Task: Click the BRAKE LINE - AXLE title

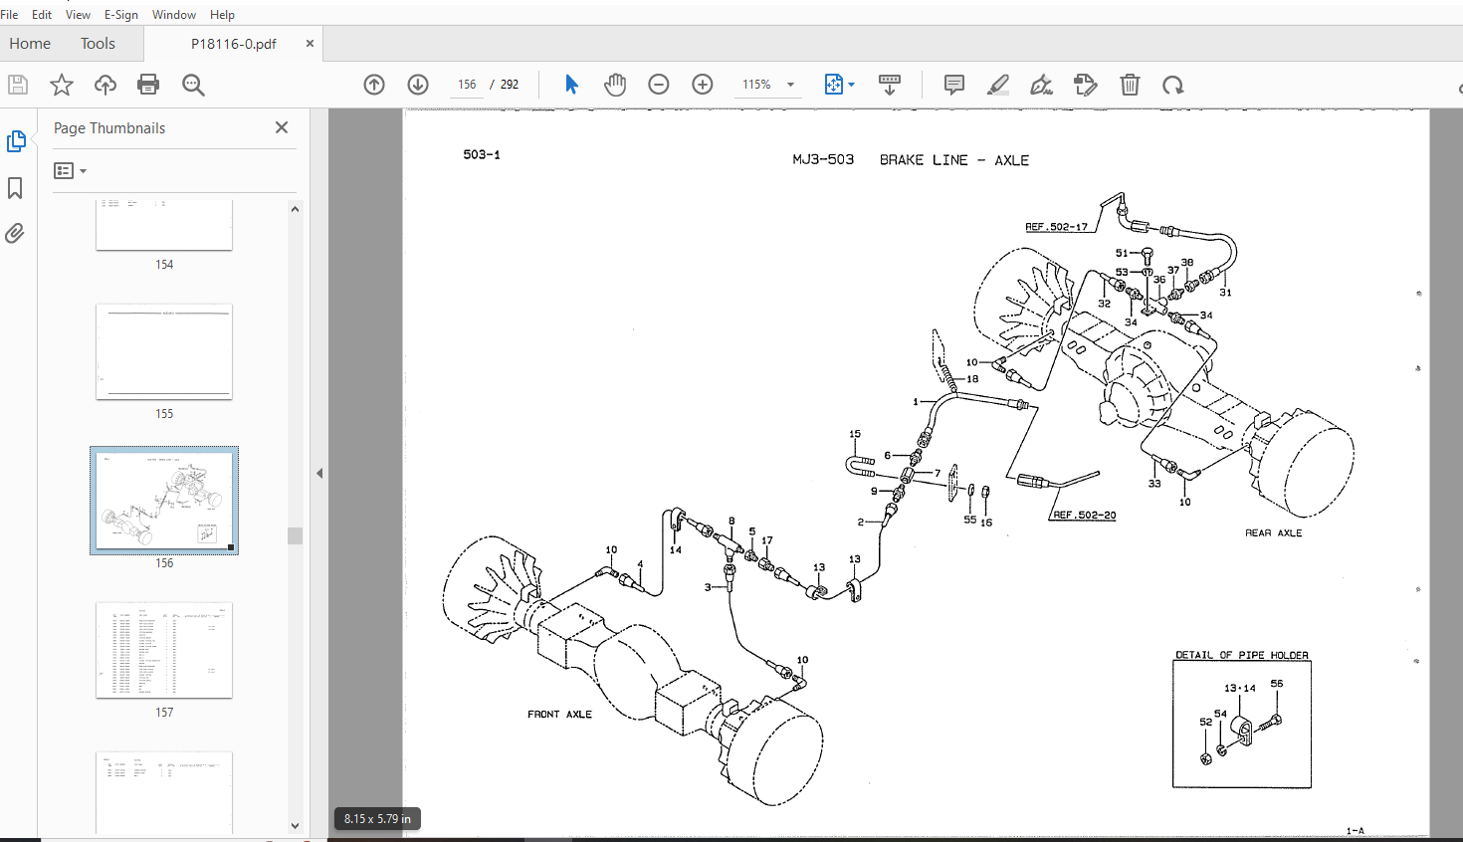Action: pos(954,160)
